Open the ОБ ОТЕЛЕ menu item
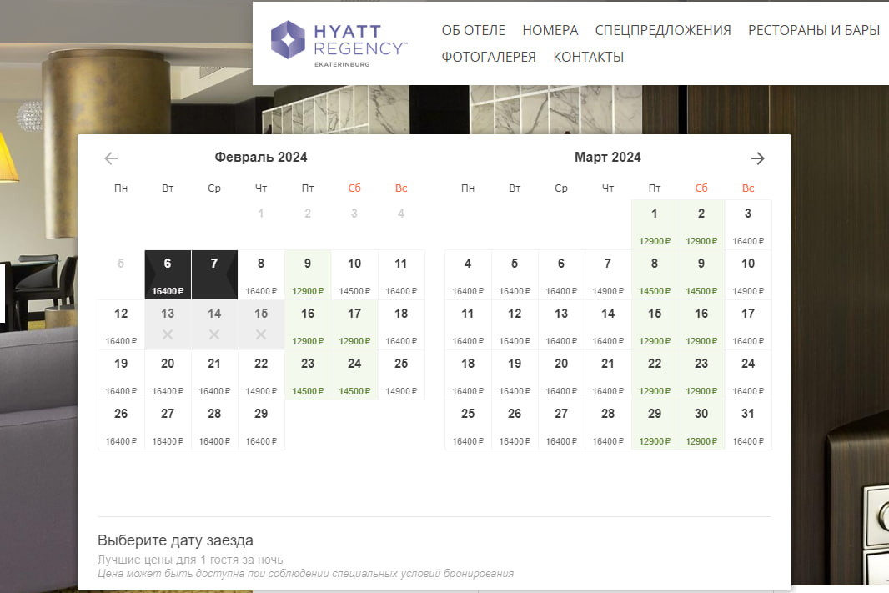 (x=473, y=30)
